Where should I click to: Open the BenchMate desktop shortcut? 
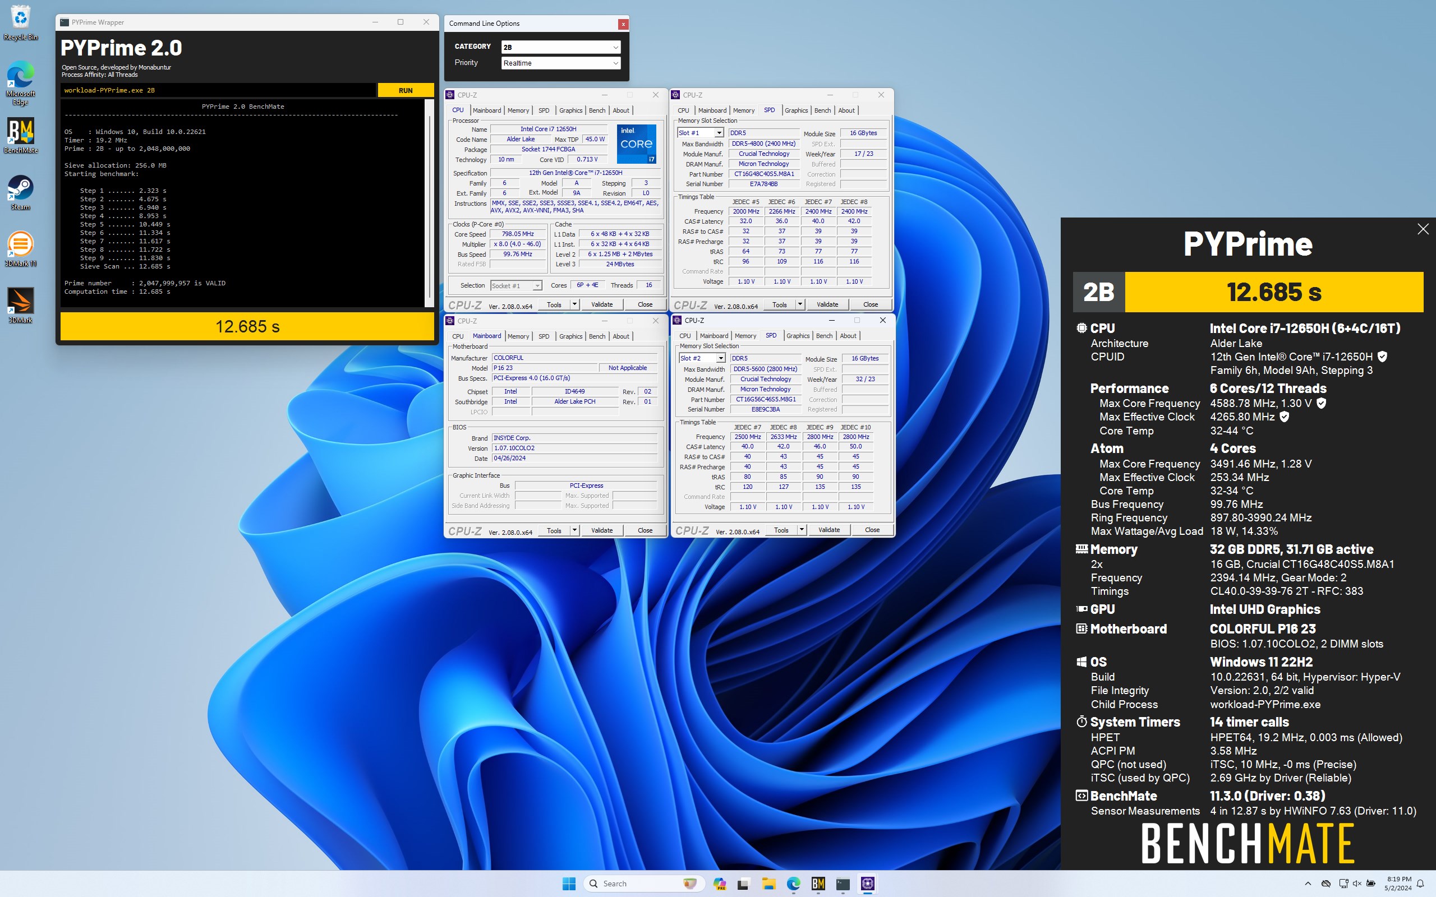pos(21,135)
